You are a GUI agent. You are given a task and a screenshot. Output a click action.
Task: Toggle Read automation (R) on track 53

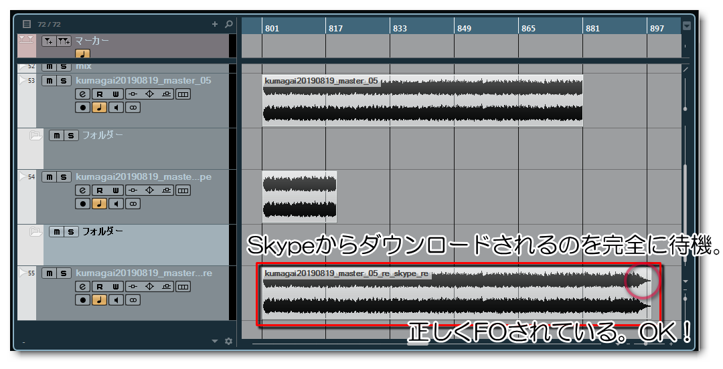(x=99, y=94)
